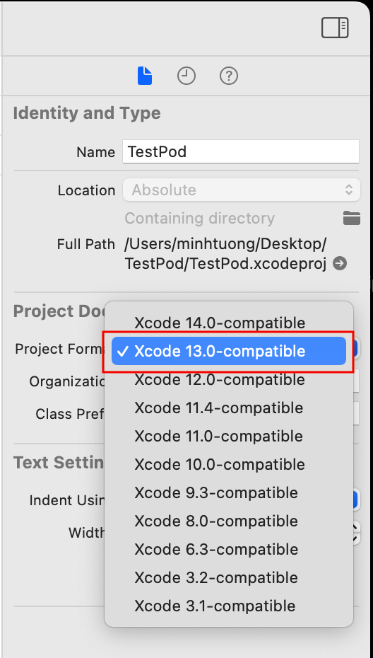Select Xcode 3.1-compatible option
The width and height of the screenshot is (373, 658).
pos(229,606)
